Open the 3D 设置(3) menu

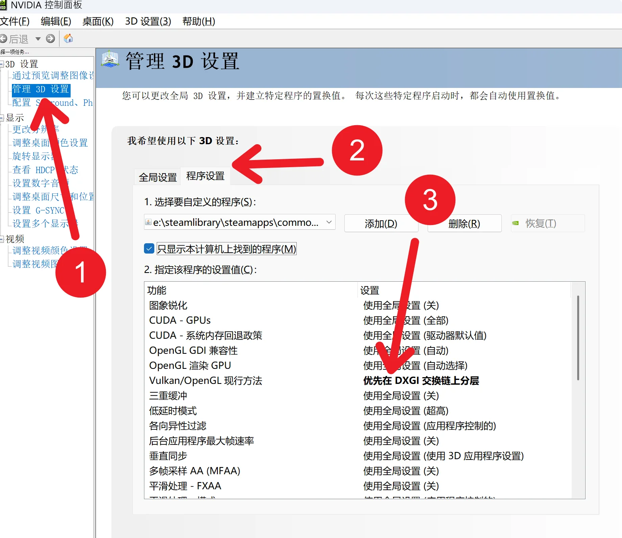(148, 21)
